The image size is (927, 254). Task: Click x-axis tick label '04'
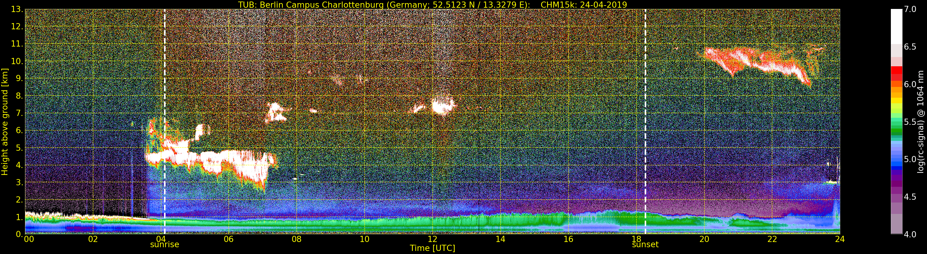(x=161, y=239)
